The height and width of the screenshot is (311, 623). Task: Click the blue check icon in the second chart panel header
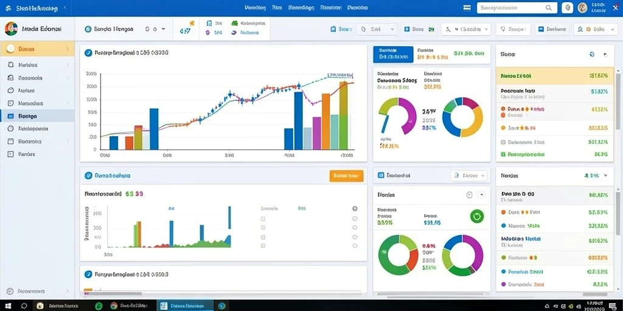tap(89, 176)
